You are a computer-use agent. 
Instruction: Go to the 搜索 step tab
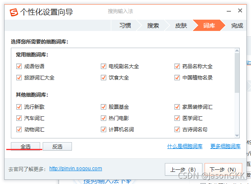pyautogui.click(x=153, y=26)
